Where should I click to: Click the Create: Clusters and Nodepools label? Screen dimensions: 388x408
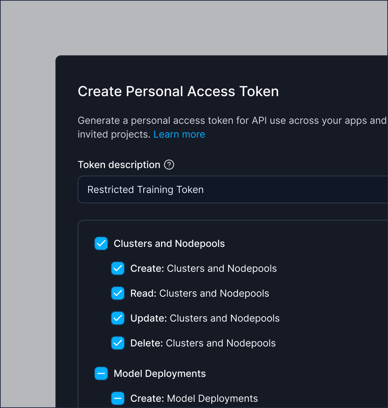(203, 268)
